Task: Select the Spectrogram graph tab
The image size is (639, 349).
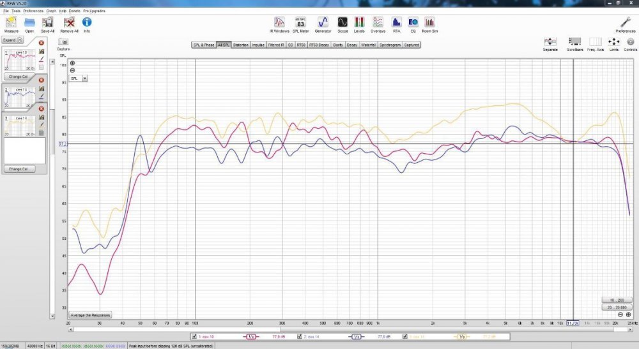Action: pos(390,45)
